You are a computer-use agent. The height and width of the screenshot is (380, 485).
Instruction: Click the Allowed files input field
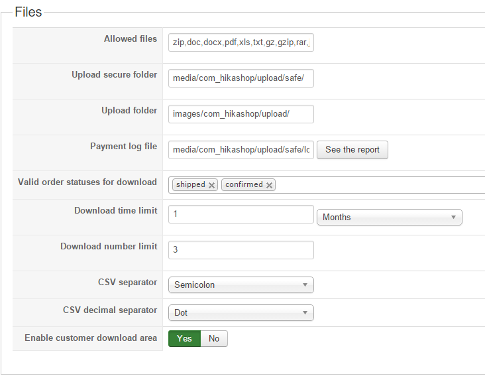pyautogui.click(x=241, y=42)
